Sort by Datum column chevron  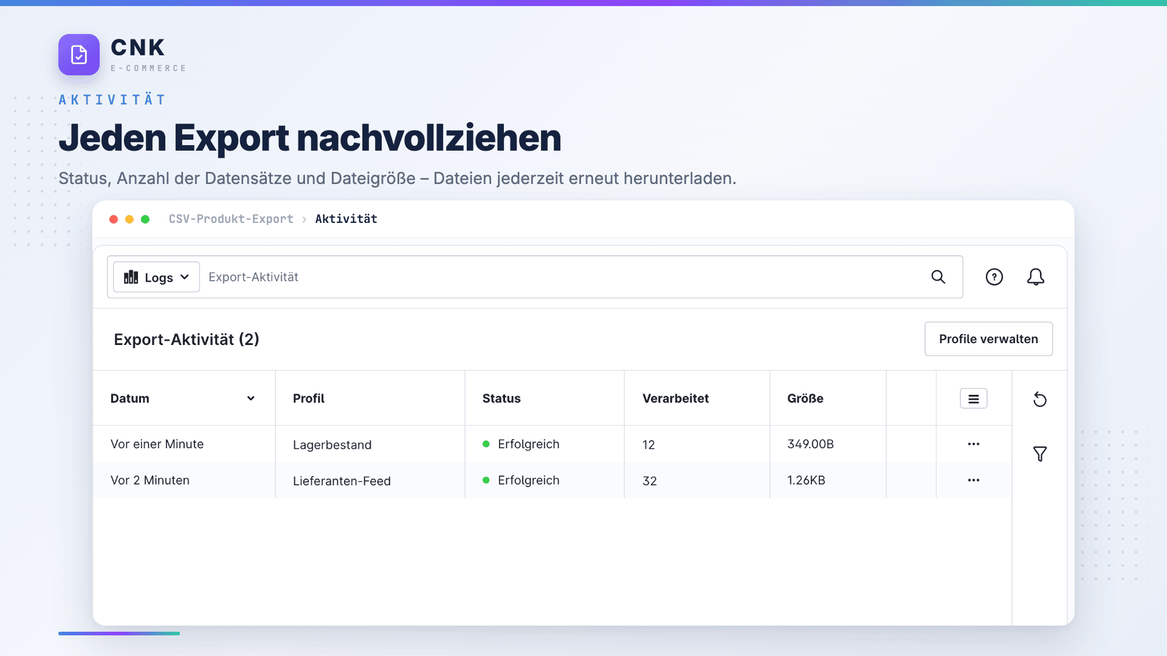[250, 398]
